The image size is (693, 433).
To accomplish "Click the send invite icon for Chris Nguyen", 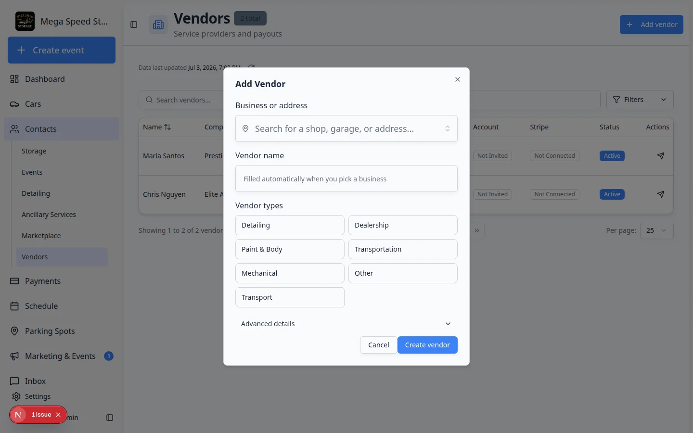I will (x=661, y=194).
